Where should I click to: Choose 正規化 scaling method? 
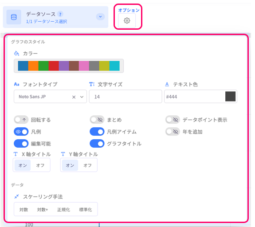pyautogui.click(x=63, y=210)
